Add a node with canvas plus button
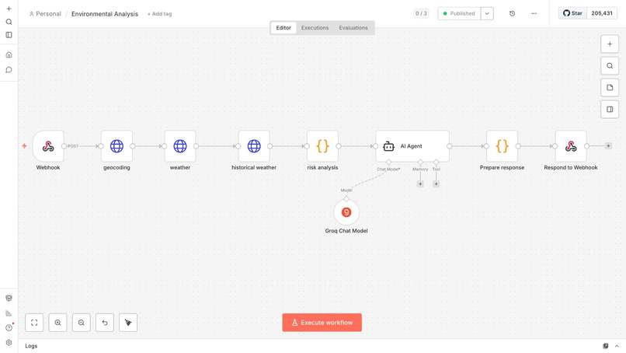This screenshot has width=626, height=353. (610, 44)
